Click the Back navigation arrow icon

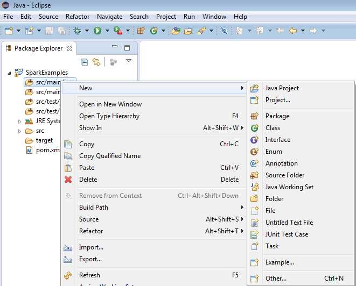click(x=292, y=30)
